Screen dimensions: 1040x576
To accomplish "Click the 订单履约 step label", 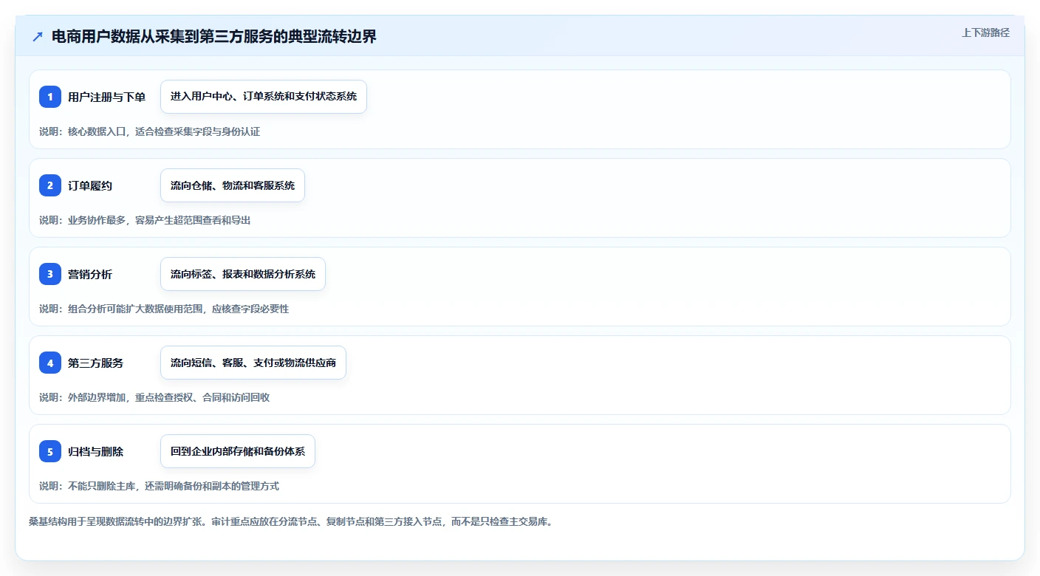I will (90, 185).
